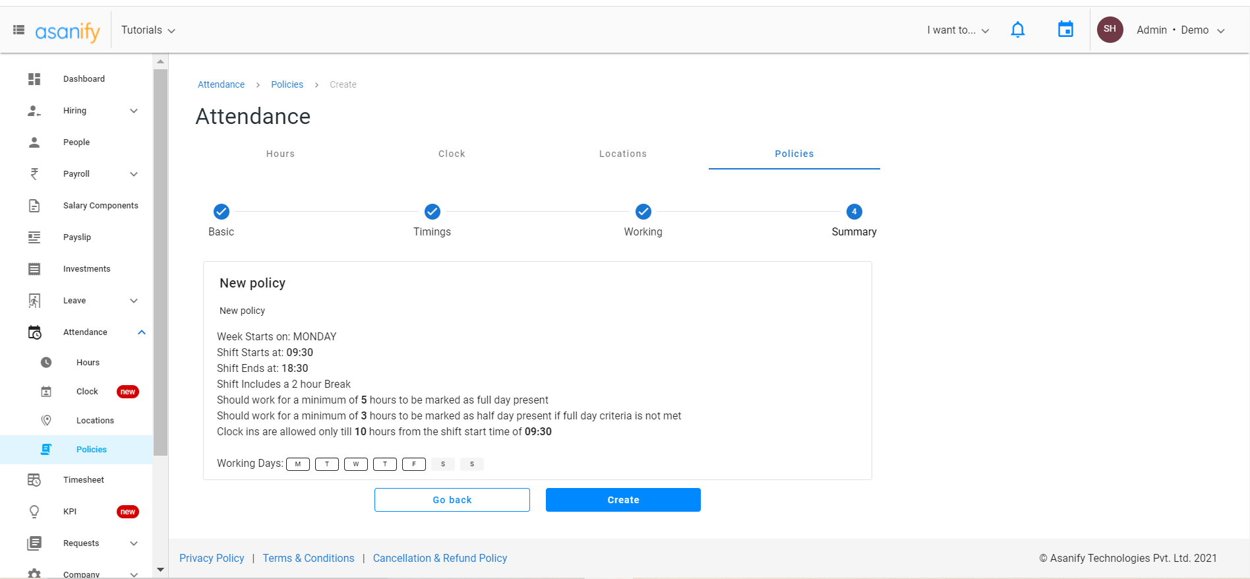Open the calendar icon in header
Viewport: 1250px width, 579px height.
[1065, 30]
